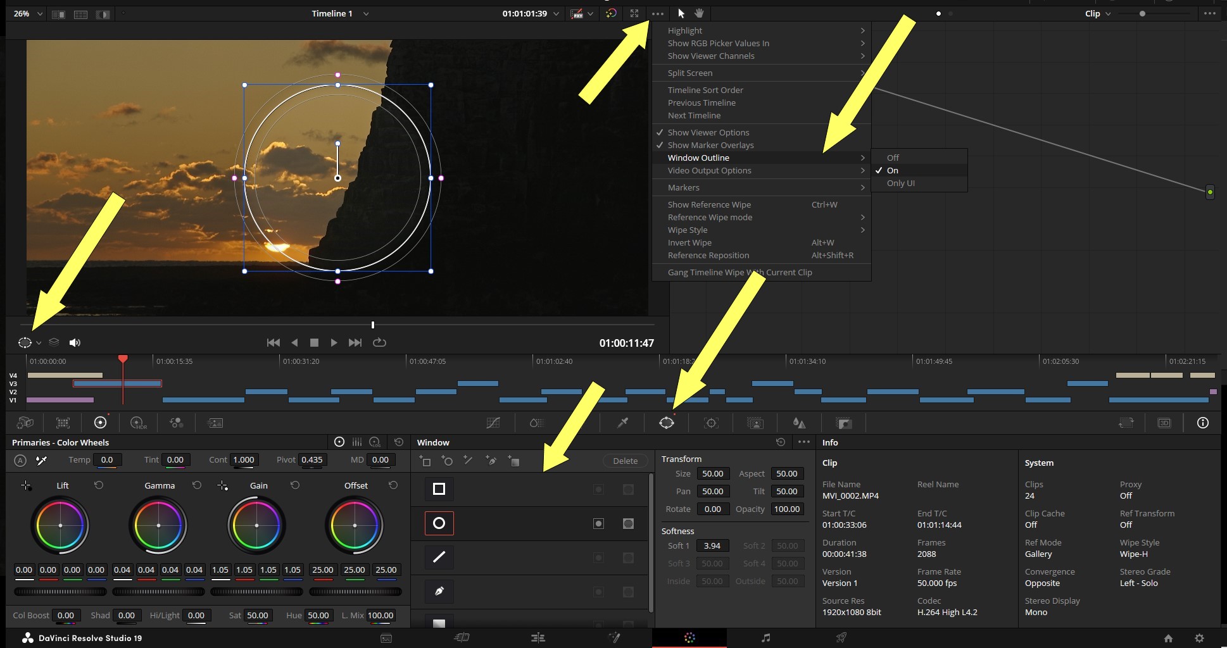The image size is (1227, 648).
Task: Click Show Reference Wipe menu entry
Action: (x=762, y=204)
